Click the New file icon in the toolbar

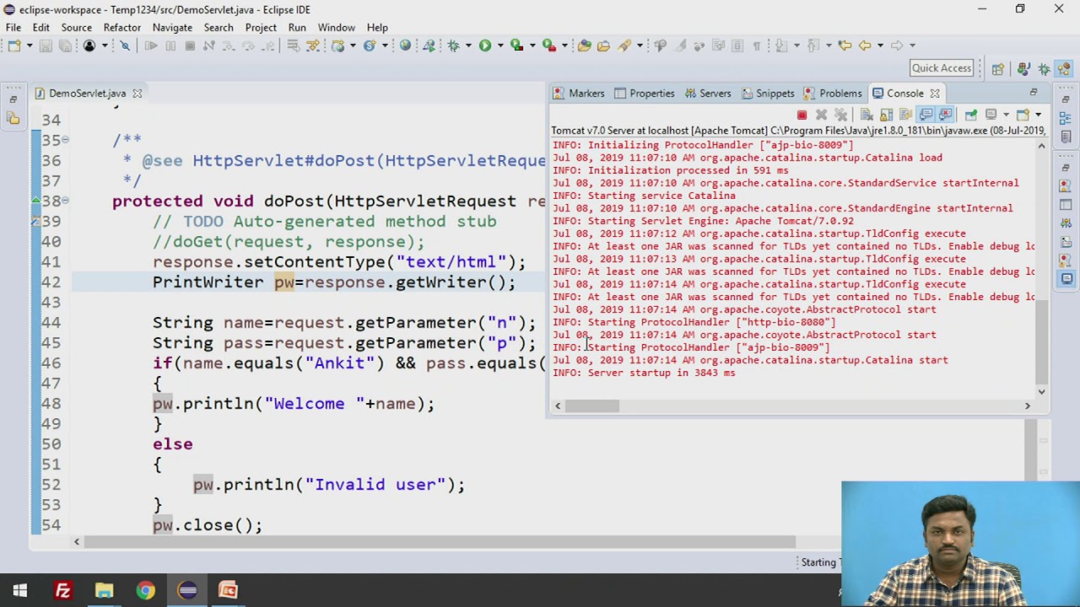[14, 46]
